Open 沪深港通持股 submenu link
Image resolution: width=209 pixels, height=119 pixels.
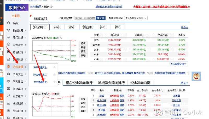click(x=40, y=82)
